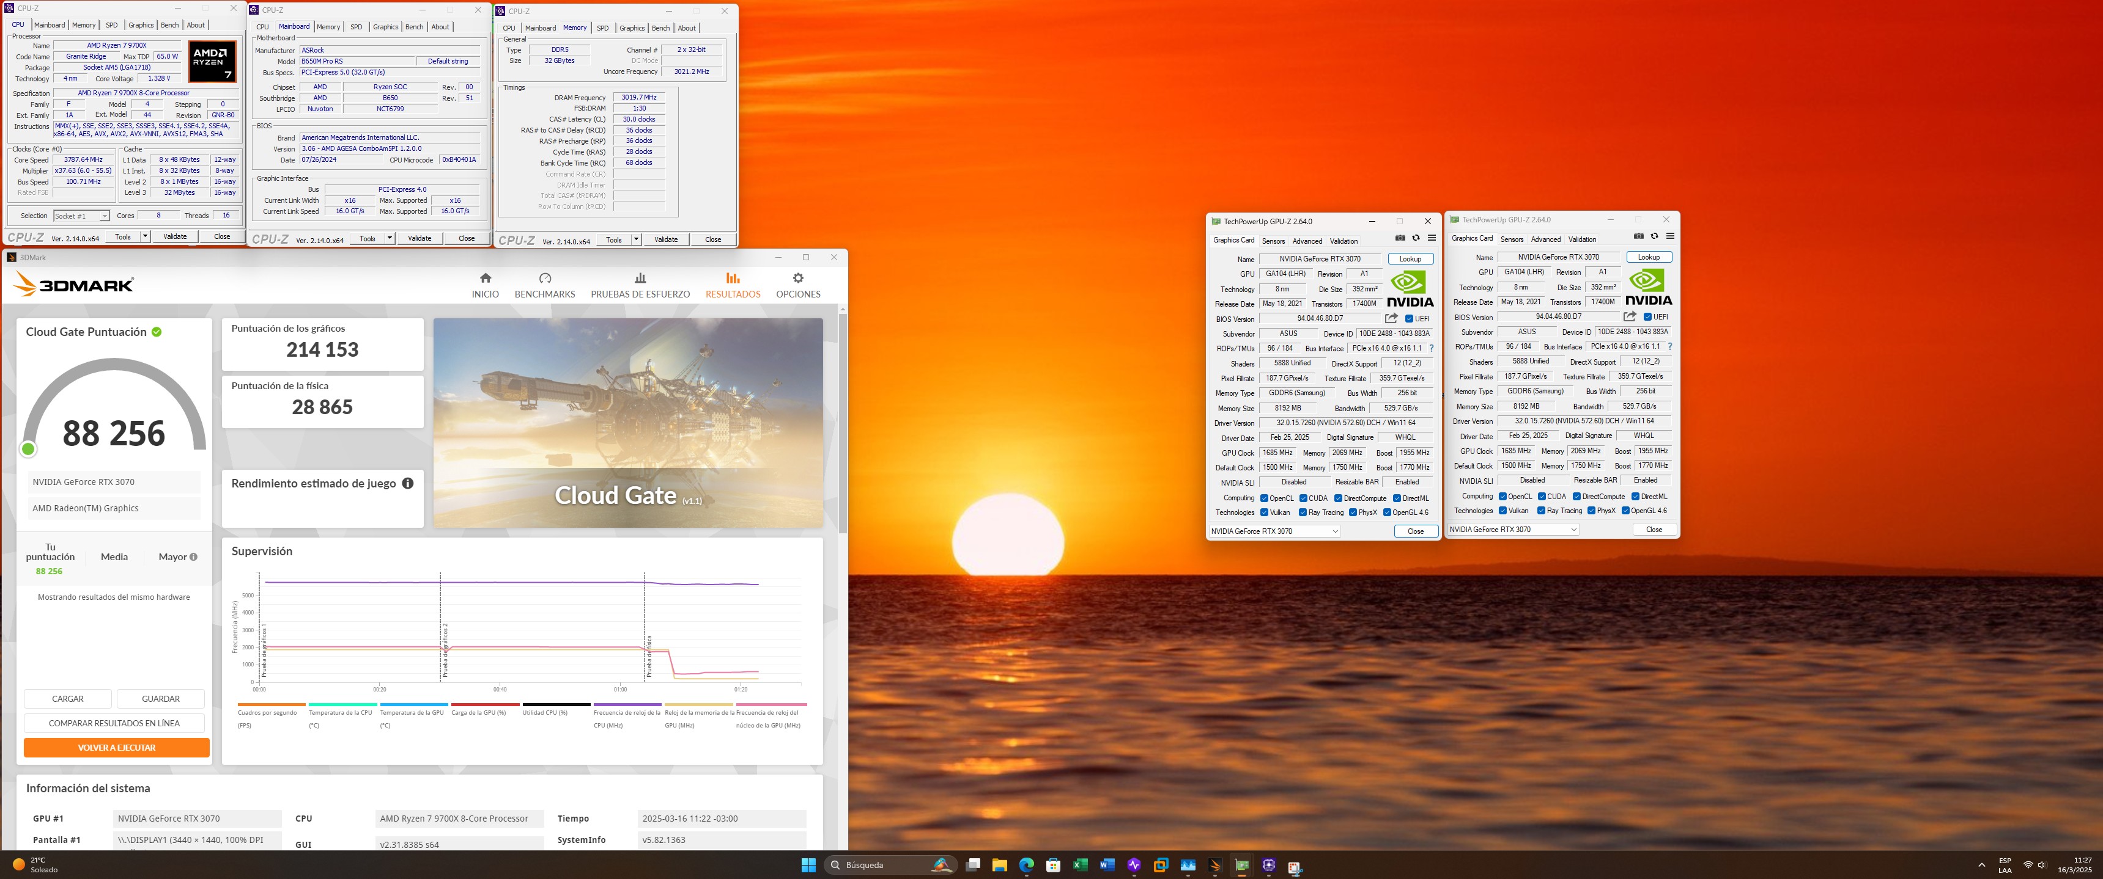Take screenshot with left GPU-Z camera icon
Viewport: 2103px width, 879px height.
pyautogui.click(x=1400, y=238)
